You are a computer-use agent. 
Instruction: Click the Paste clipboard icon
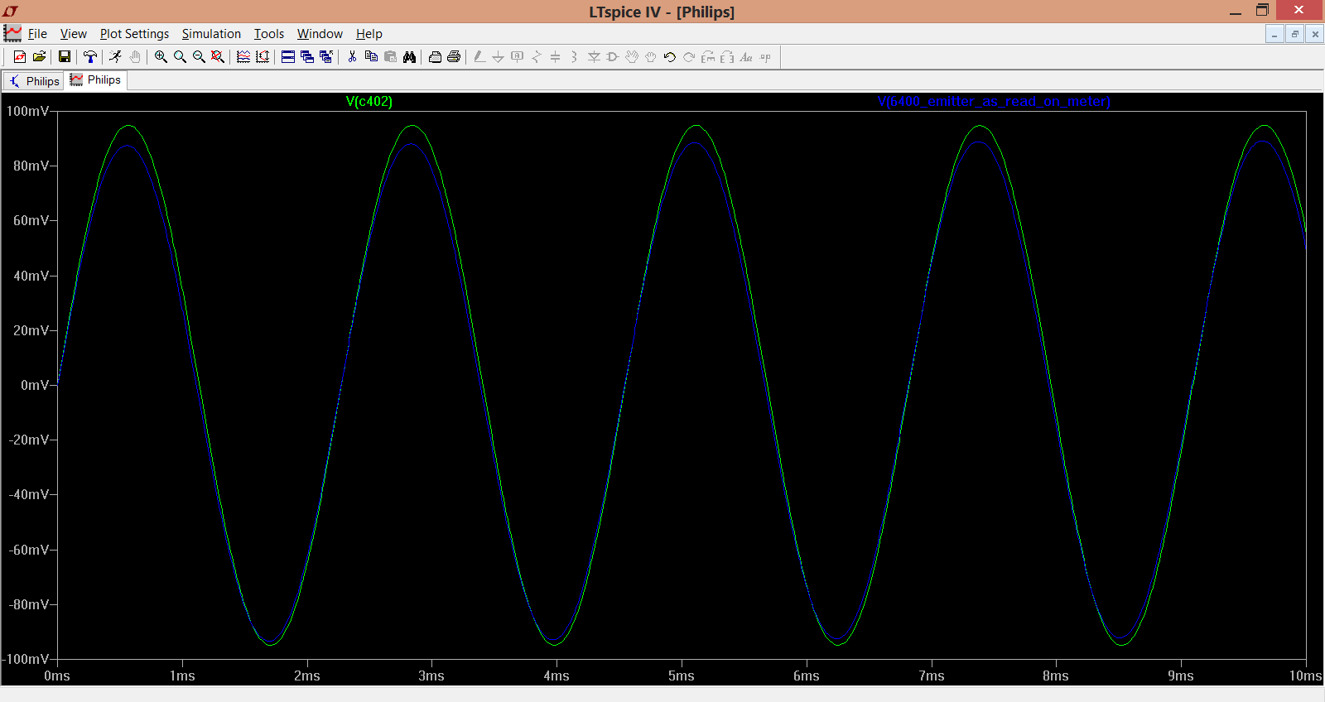(x=390, y=56)
